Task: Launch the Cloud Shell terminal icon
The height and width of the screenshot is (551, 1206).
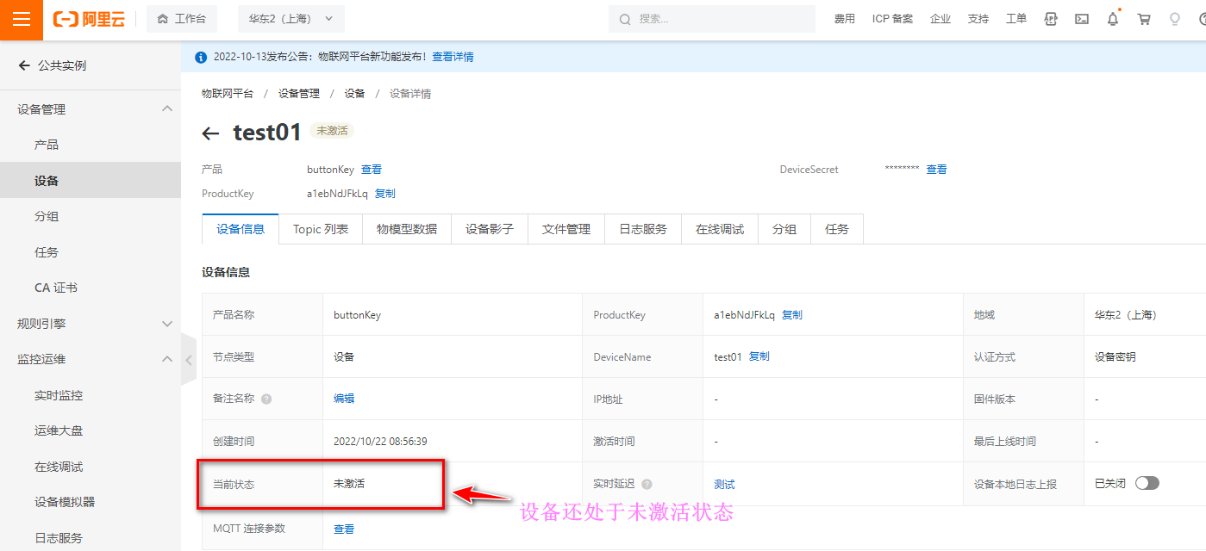Action: pyautogui.click(x=1082, y=19)
